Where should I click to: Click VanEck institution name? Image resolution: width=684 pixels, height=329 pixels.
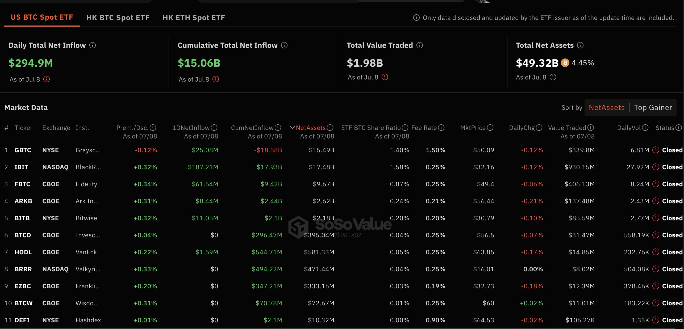[86, 252]
